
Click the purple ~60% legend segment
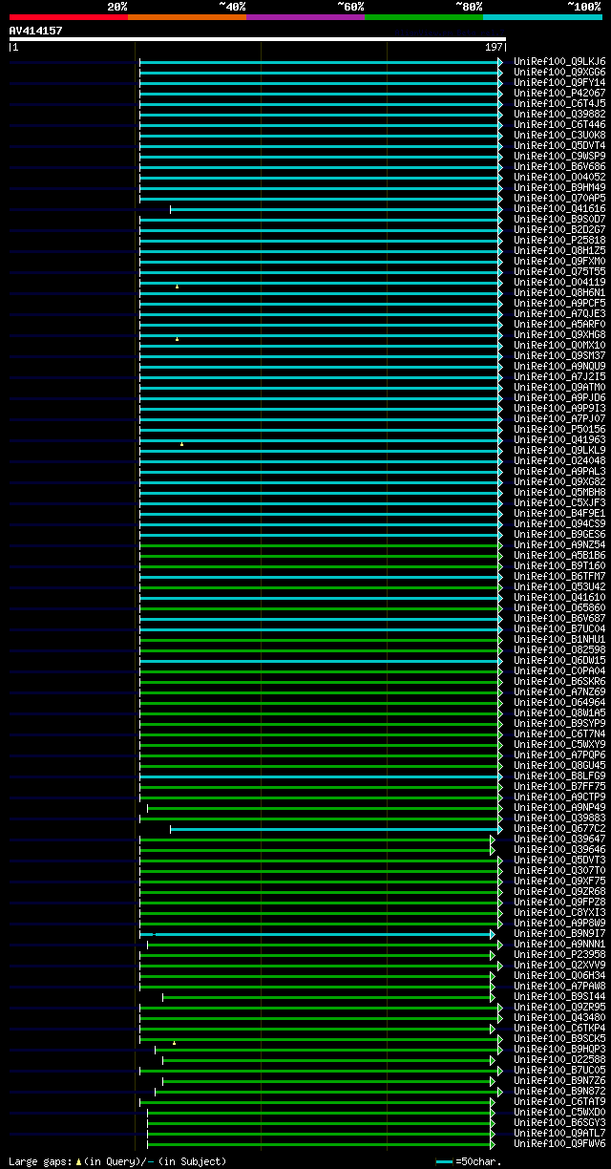pos(305,17)
